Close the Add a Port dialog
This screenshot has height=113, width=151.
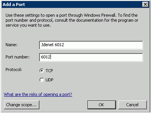(x=145, y=4)
